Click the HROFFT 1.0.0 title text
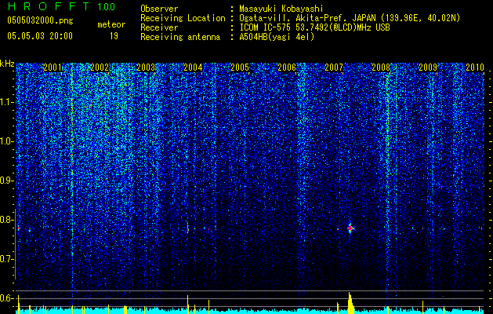The height and width of the screenshot is (314, 493). (61, 6)
